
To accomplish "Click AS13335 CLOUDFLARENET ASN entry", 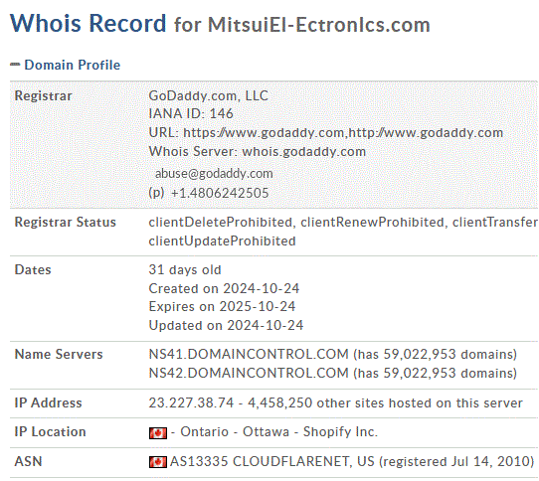I will tap(352, 461).
